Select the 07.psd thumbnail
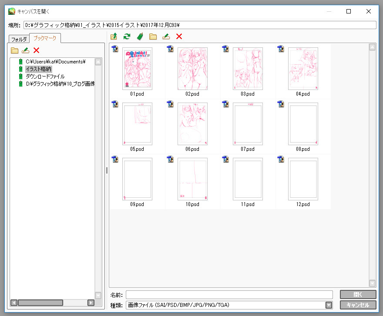383x316 pixels. (248, 124)
